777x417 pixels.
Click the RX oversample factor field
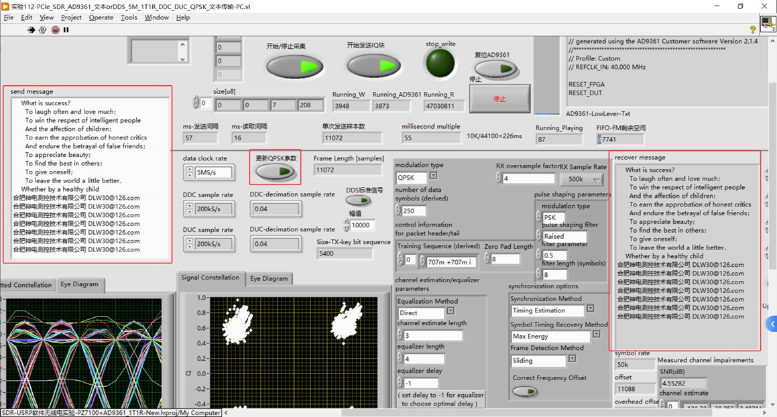click(528, 178)
